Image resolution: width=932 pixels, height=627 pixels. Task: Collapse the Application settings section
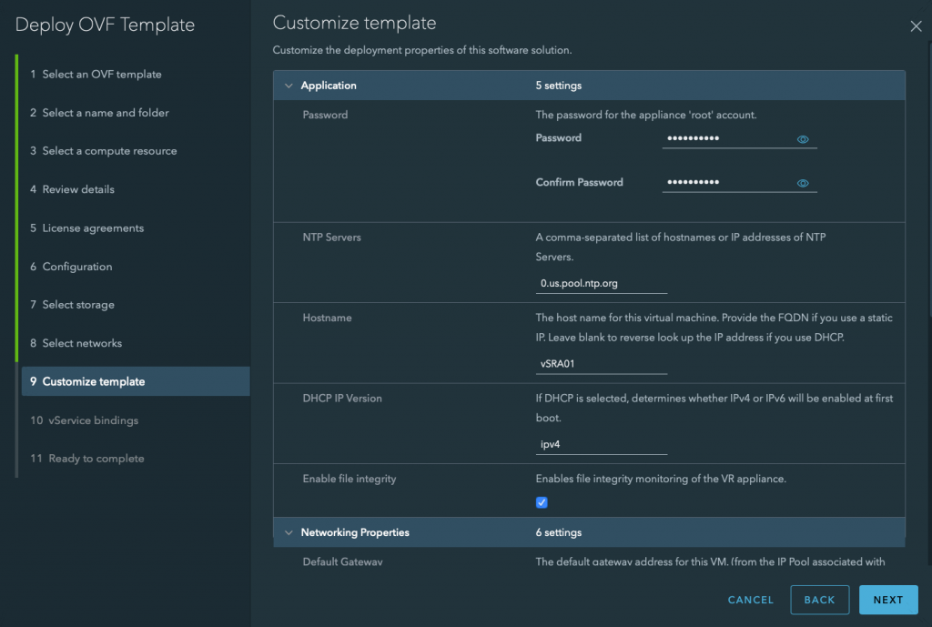tap(289, 86)
